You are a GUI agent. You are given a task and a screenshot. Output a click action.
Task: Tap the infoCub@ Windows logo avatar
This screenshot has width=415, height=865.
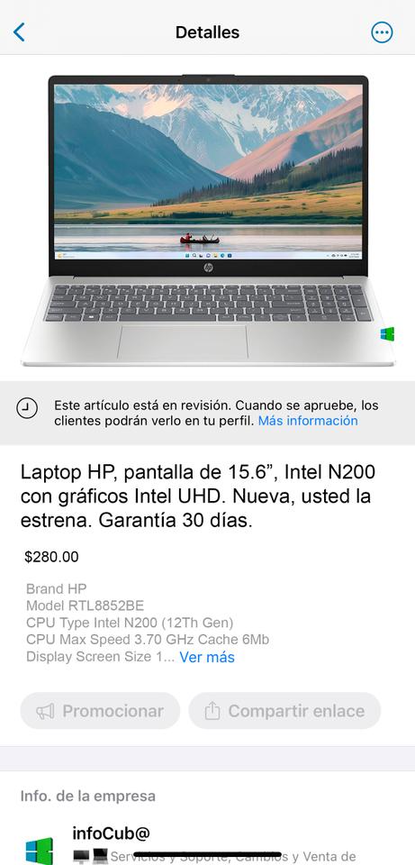coord(40,850)
